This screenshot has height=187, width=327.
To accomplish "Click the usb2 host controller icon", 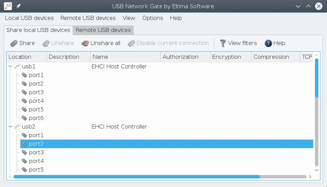I will (x=17, y=126).
